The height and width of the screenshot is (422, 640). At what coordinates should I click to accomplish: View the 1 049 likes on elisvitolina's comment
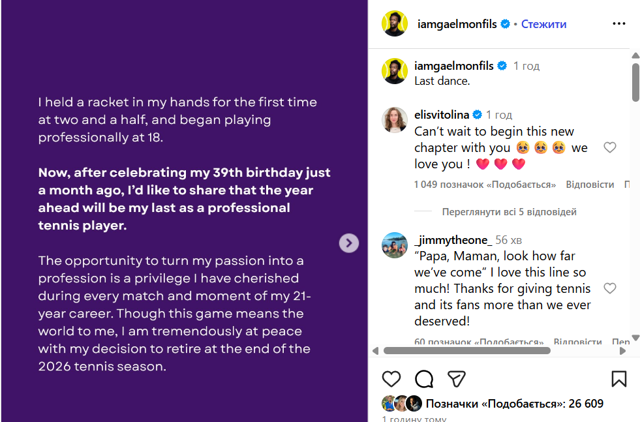(x=485, y=185)
